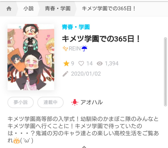168x148 pixels.
Task: Select the 連載中 status tag
Action: (50, 102)
